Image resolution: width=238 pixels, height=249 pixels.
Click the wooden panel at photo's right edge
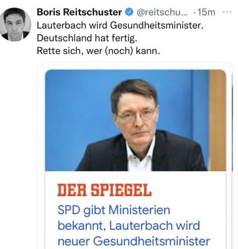point(217,120)
